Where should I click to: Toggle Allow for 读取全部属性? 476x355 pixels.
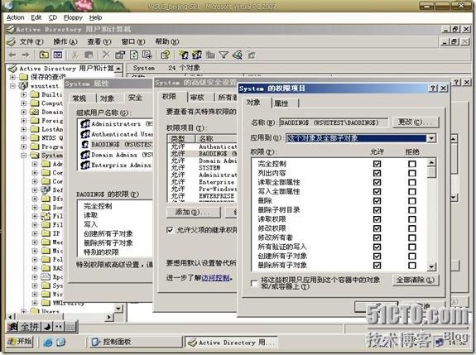[377, 182]
